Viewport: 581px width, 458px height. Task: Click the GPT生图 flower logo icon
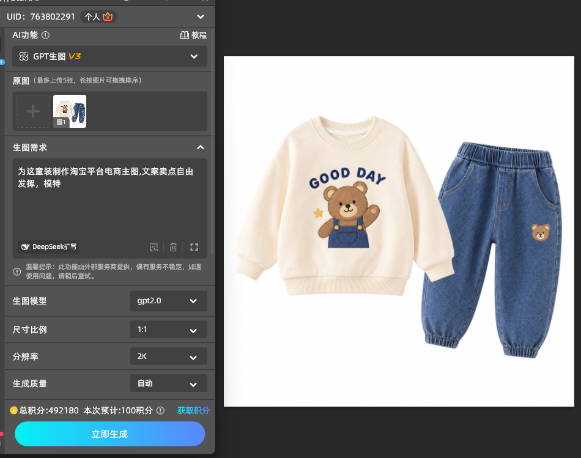coord(24,56)
